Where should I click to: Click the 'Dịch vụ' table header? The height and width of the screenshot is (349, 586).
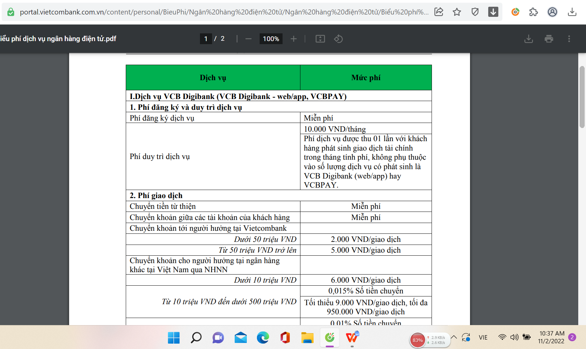(x=213, y=77)
